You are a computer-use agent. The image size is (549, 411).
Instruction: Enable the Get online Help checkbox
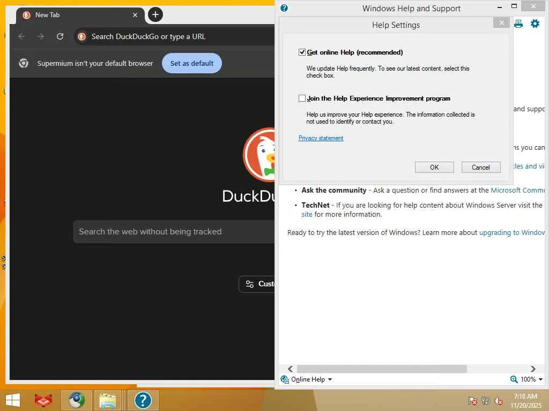coord(302,52)
